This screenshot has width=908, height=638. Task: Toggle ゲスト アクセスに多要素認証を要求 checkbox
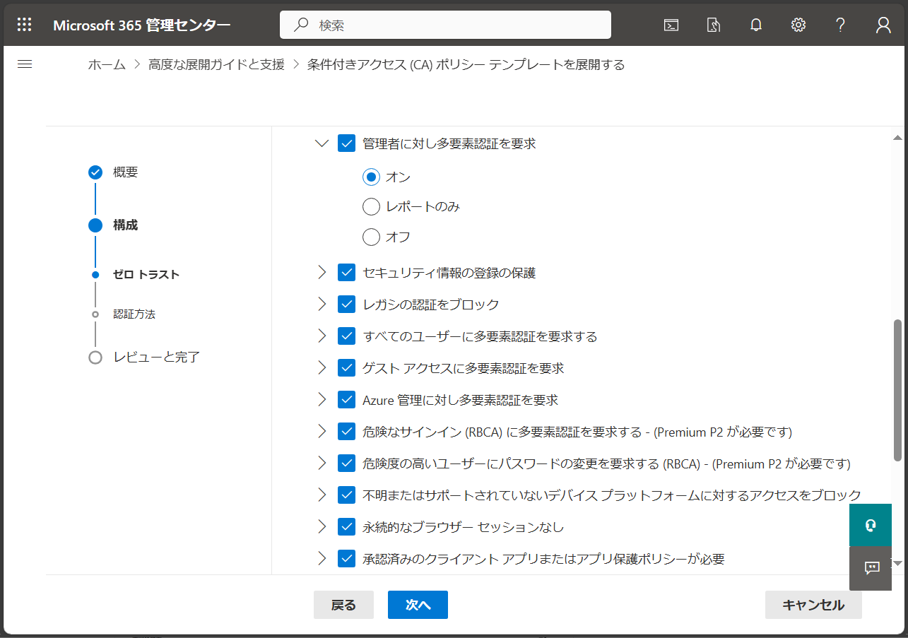pos(346,368)
